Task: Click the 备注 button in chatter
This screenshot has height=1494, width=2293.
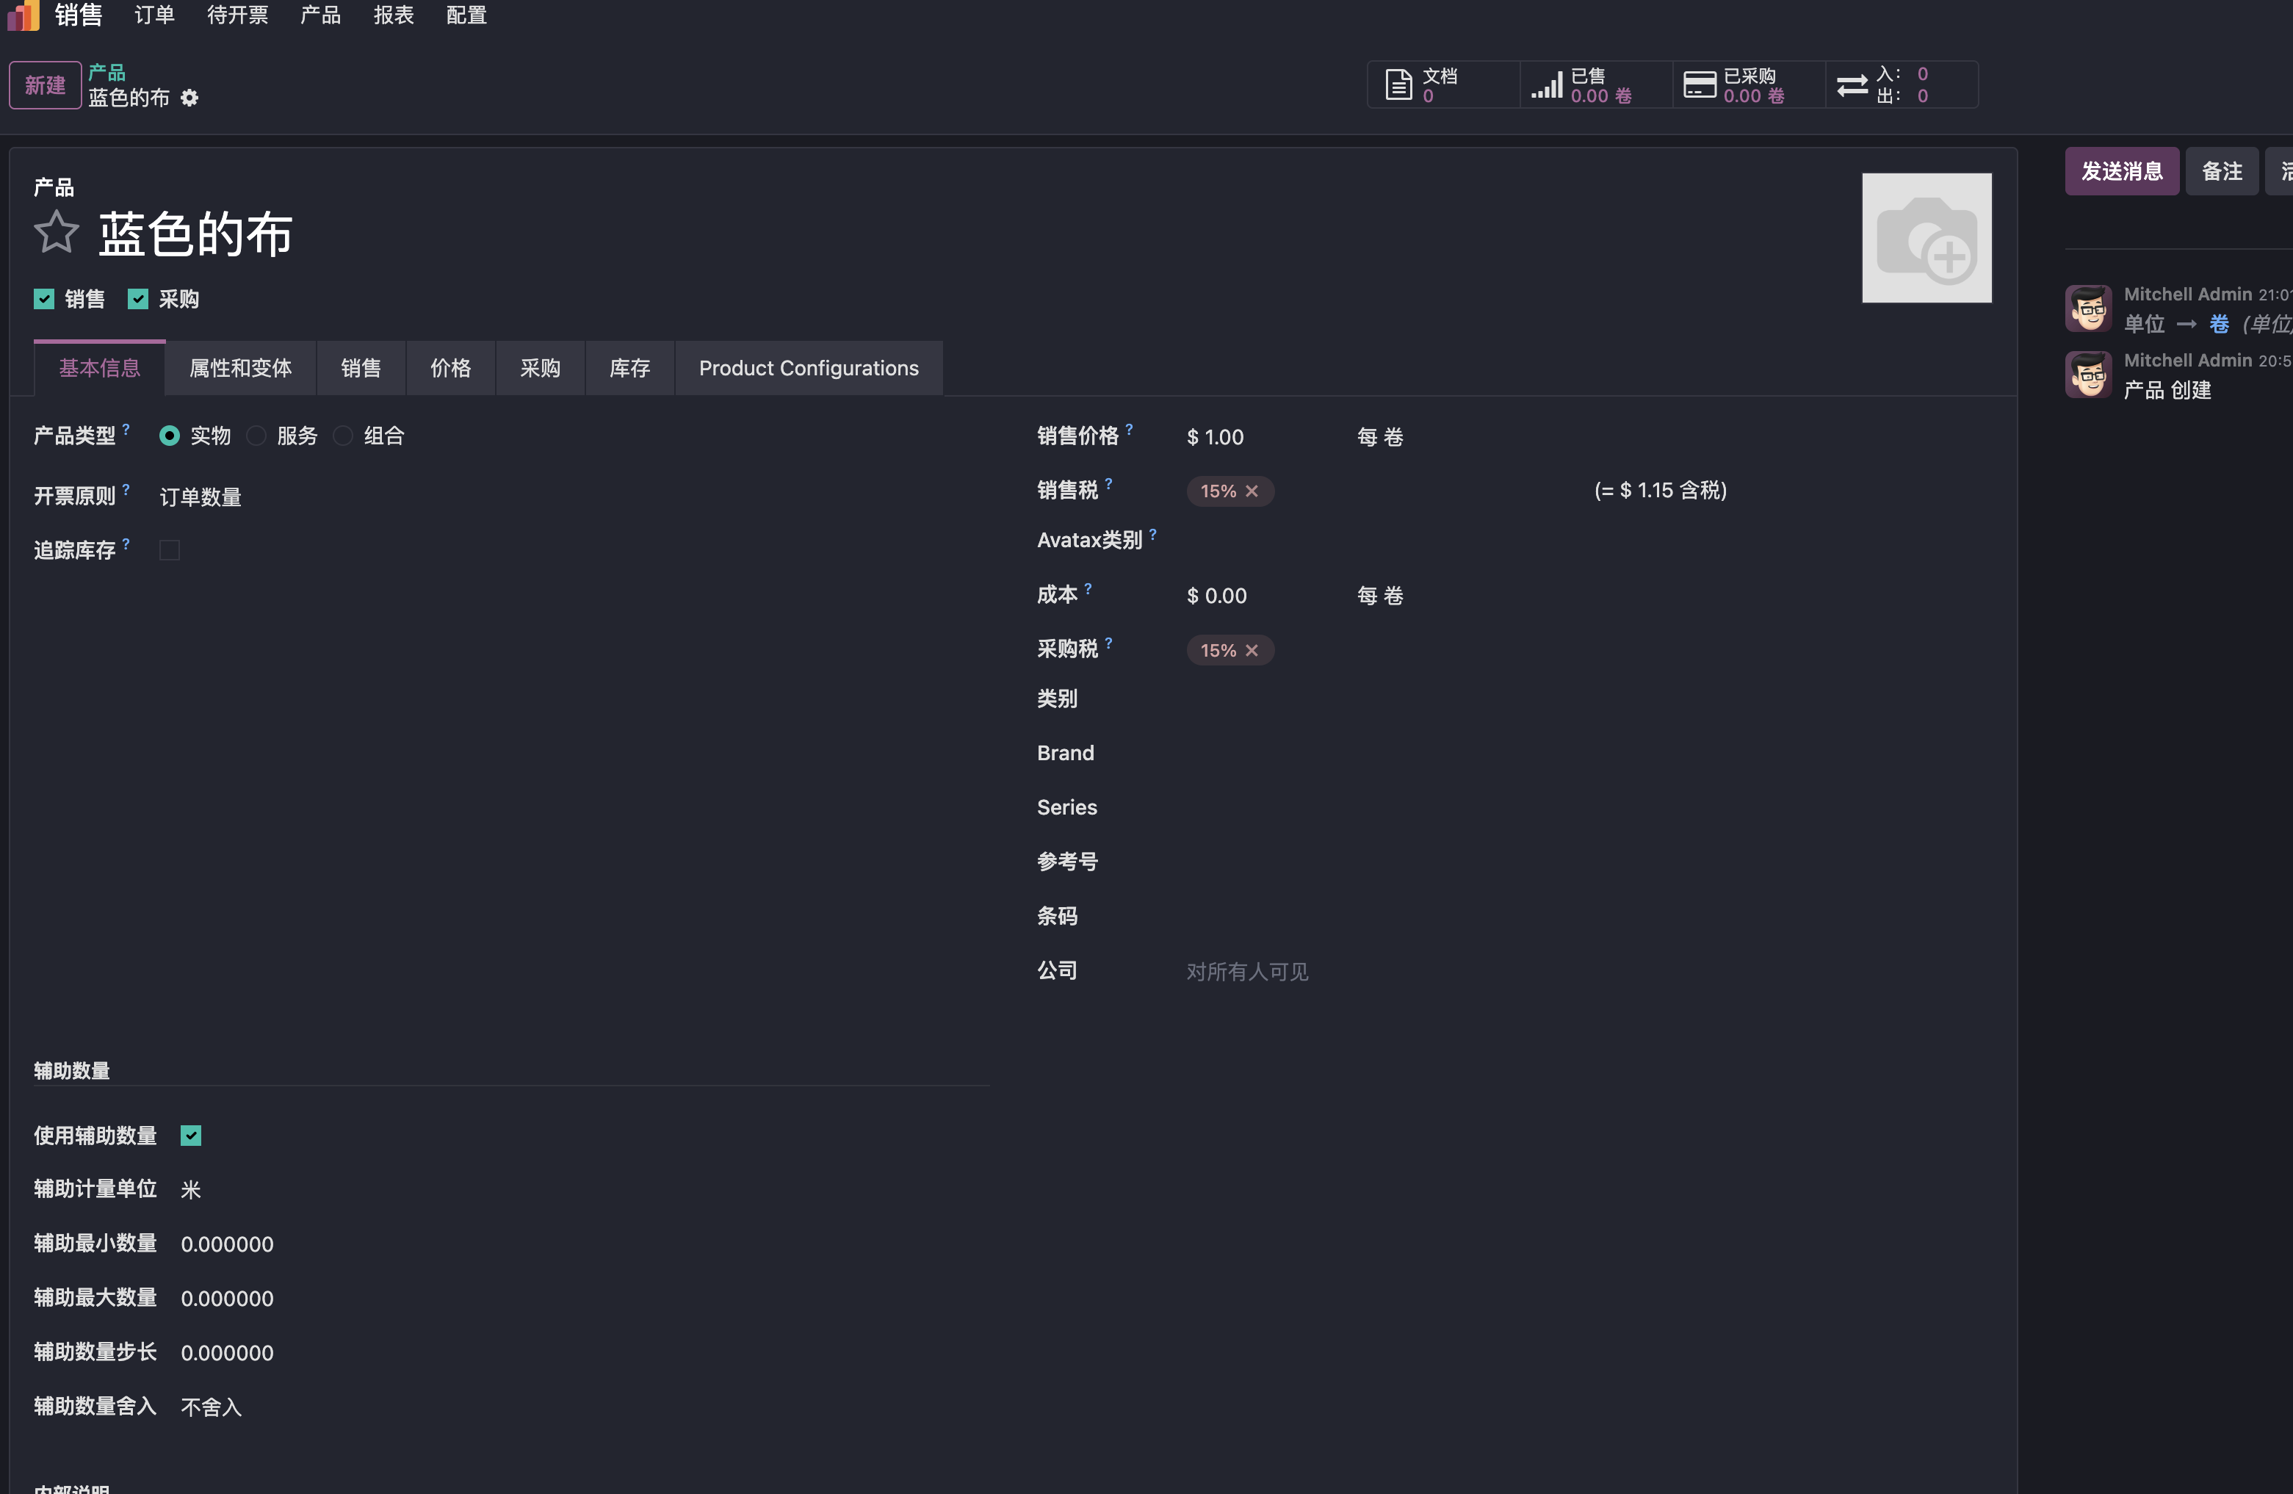Action: (2222, 171)
